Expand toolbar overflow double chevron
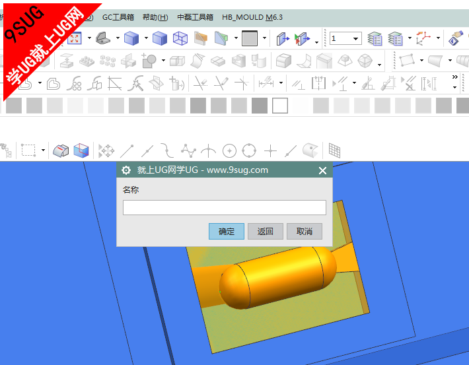The height and width of the screenshot is (365, 469). (x=455, y=77)
